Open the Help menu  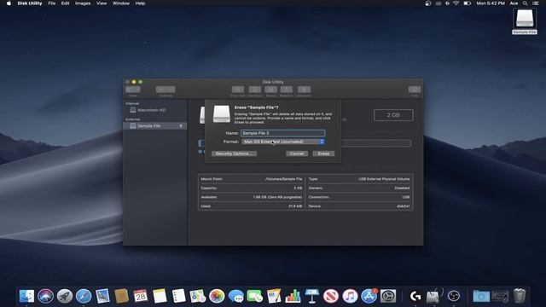140,3
